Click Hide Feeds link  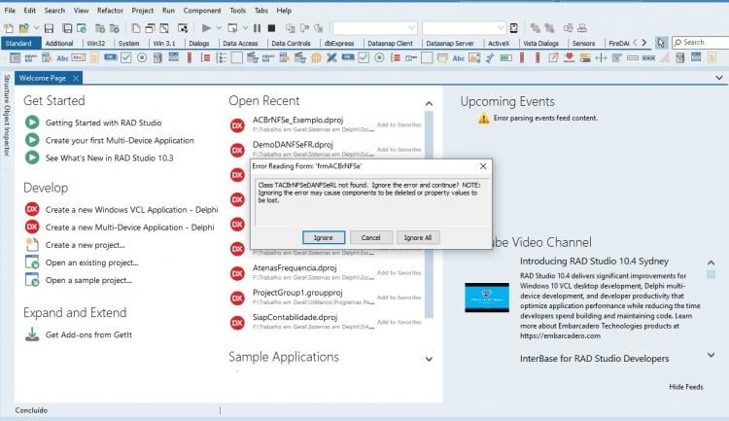[686, 387]
